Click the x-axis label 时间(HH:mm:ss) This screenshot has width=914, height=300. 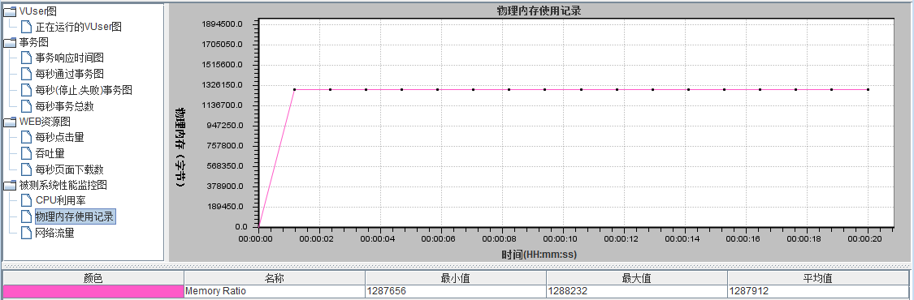point(539,255)
